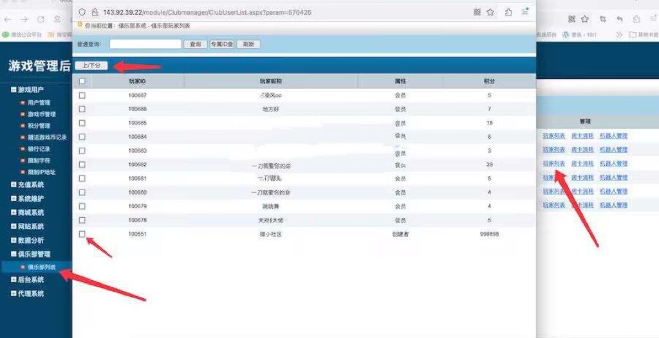The height and width of the screenshot is (338, 659).
Task: Click the reload icon in background browser
Action: (x=41, y=19)
